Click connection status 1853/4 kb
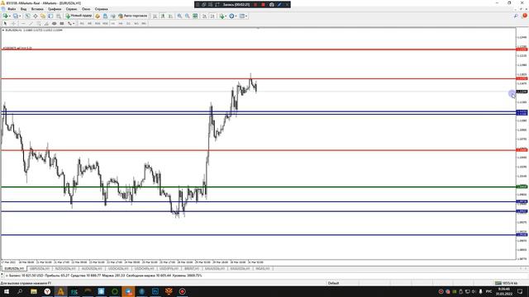This screenshot has width=529, height=297. click(x=506, y=283)
